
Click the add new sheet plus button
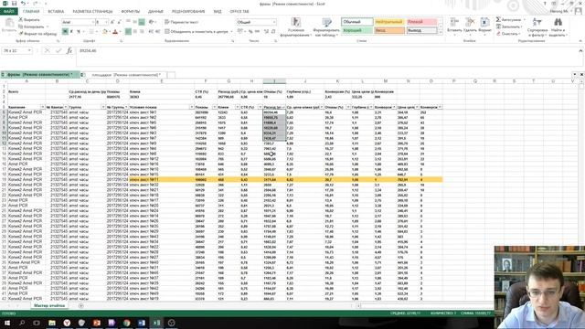point(81,306)
